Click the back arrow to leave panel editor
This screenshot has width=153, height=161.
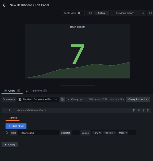(x=4, y=5)
